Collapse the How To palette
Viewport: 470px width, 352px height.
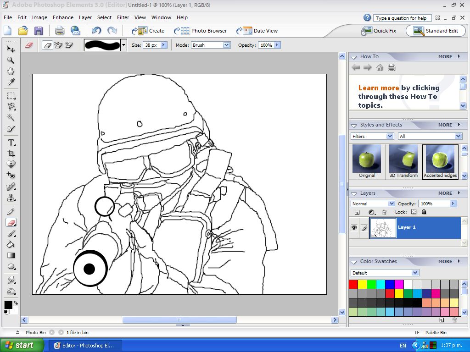pyautogui.click(x=354, y=57)
